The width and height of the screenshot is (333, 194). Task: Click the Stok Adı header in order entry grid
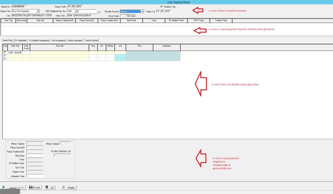59,47
